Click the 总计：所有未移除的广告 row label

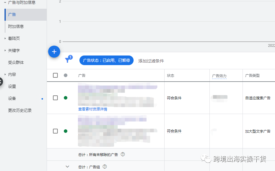98,154
